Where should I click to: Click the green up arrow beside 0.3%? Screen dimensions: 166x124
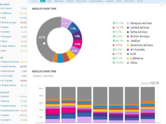114,50
